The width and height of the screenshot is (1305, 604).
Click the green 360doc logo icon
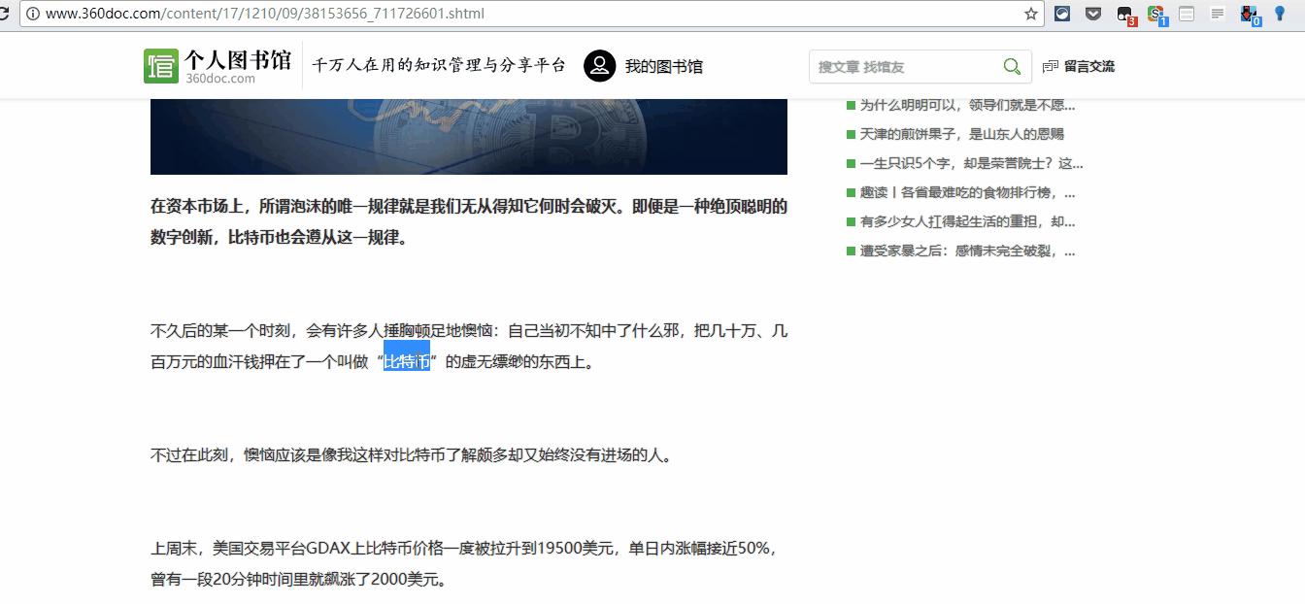pyautogui.click(x=161, y=66)
